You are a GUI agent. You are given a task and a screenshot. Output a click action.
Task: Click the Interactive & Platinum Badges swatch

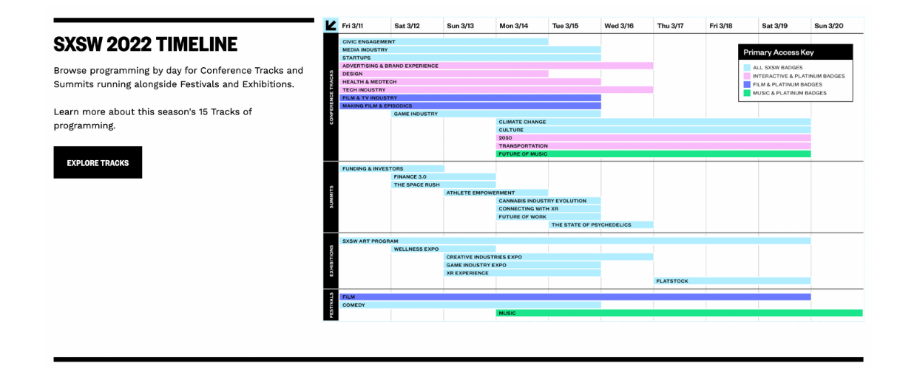click(x=747, y=76)
